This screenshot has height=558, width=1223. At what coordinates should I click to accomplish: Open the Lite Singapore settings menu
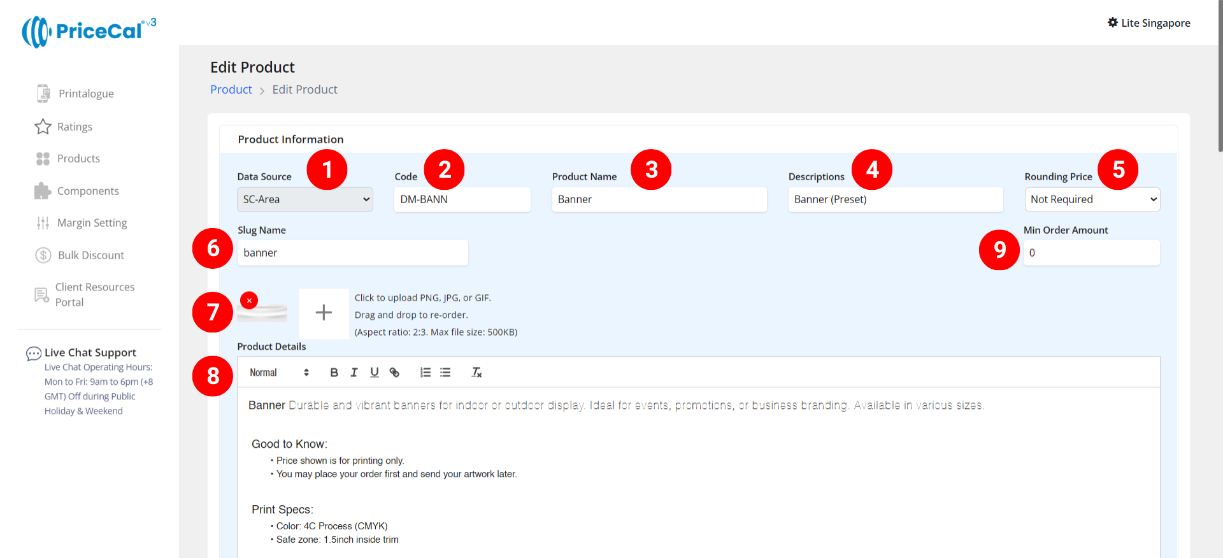1148,23
